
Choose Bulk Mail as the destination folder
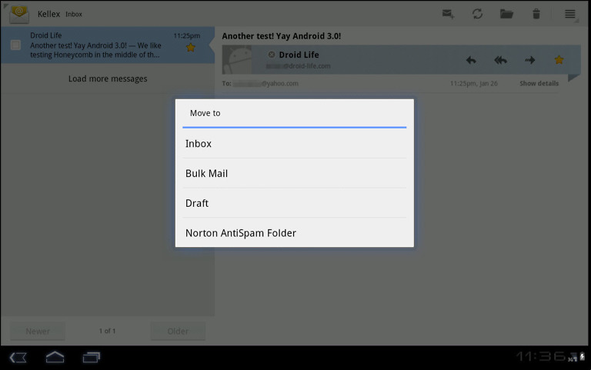[295, 173]
